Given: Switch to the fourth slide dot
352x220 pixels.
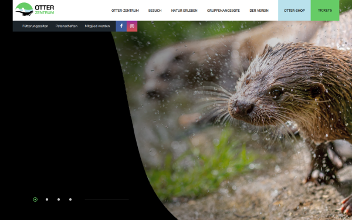Looking at the screenshot, I should coord(70,199).
